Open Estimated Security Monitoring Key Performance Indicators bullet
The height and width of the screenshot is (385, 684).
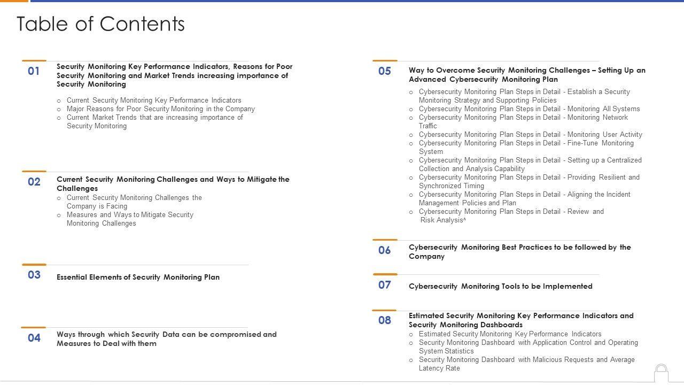click(x=510, y=334)
